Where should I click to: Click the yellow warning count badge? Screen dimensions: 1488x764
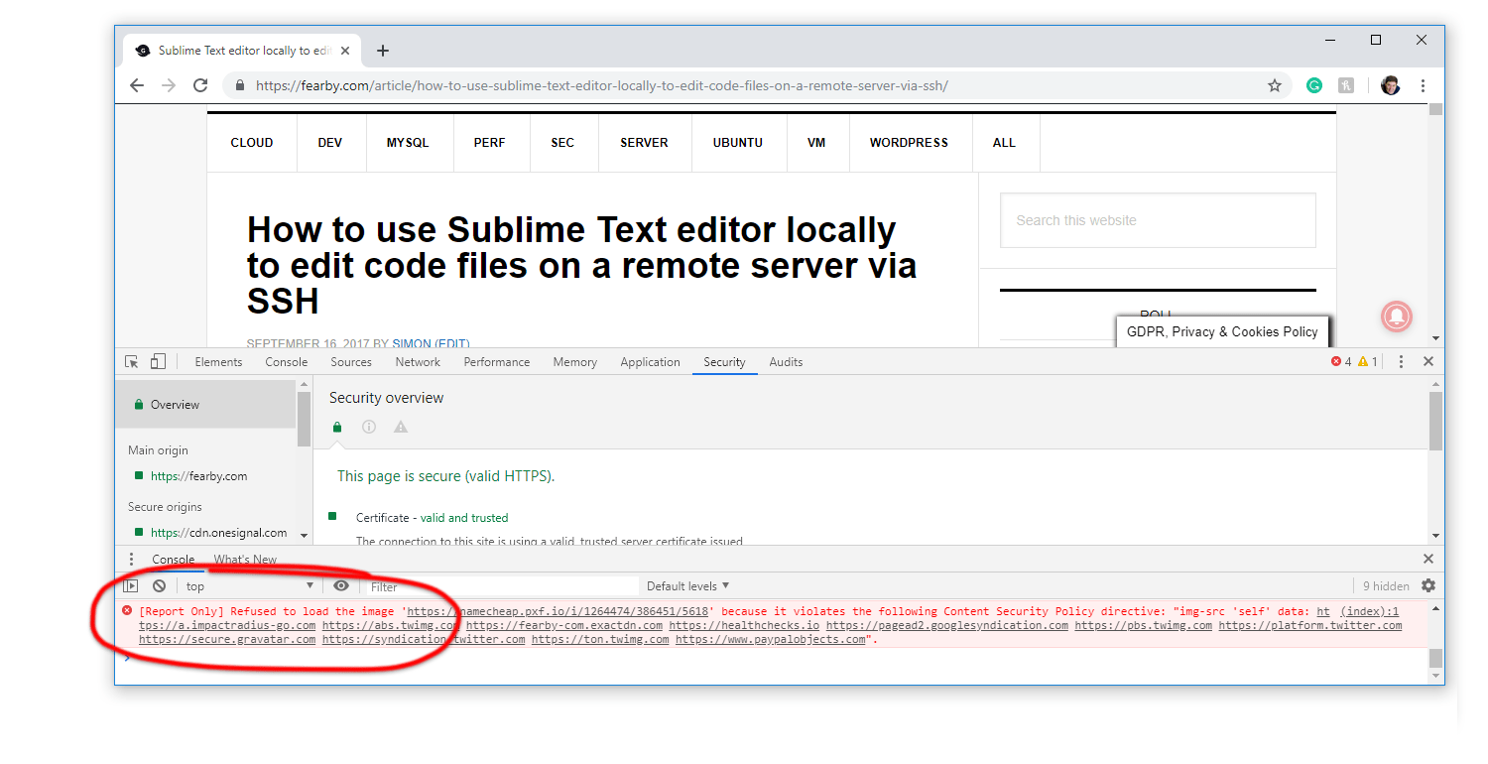click(1368, 362)
